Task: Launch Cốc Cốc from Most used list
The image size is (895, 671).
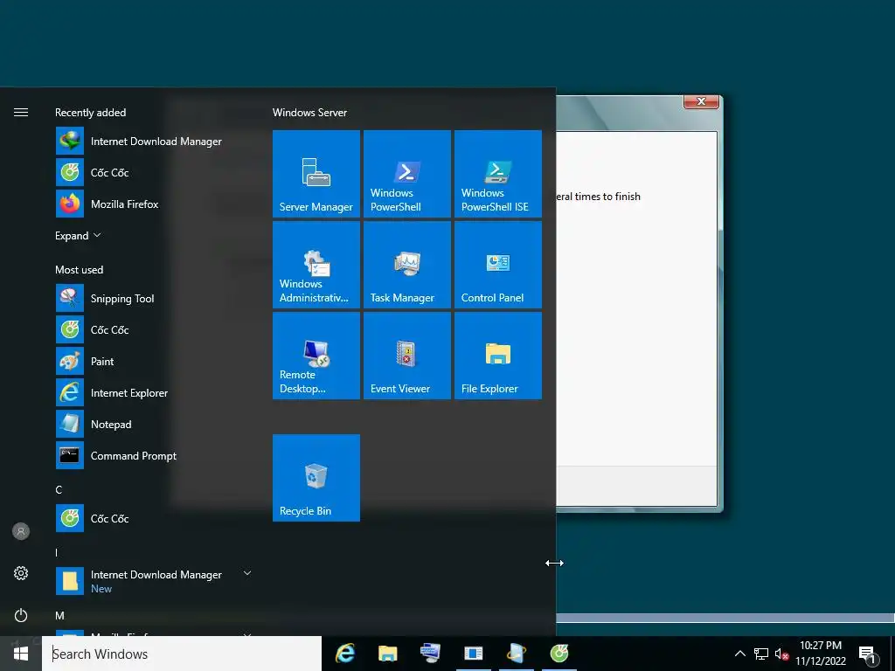Action: [154, 329]
